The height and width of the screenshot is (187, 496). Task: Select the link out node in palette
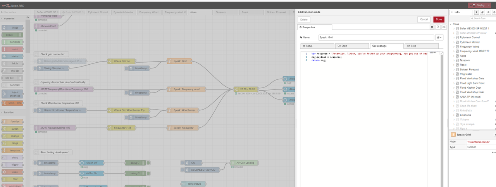[x=13, y=78]
